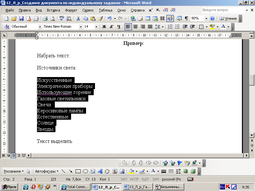Toggle the bulleted list
Image resolution: width=255 pixels, height=191 pixels.
[178, 27]
